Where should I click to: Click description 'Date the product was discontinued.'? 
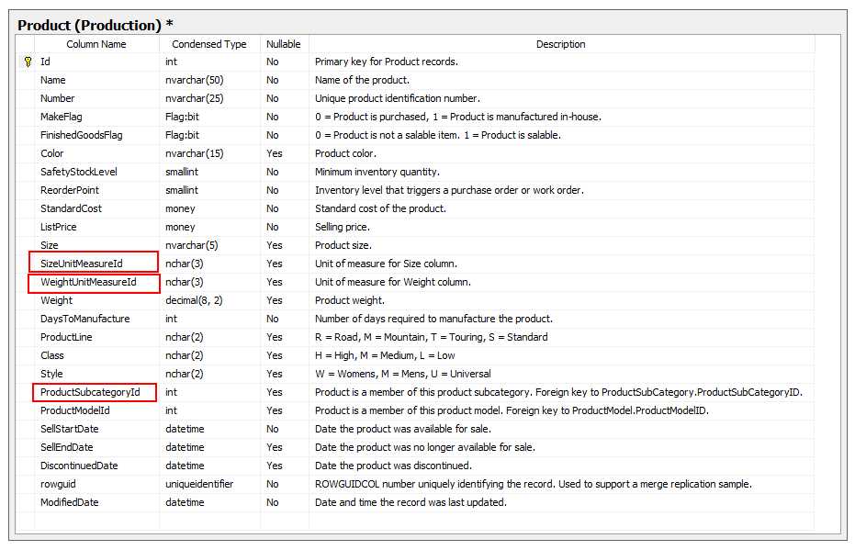393,466
